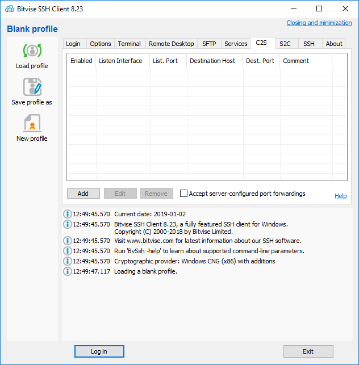Click the Bitvise cloud icon in title bar
The width and height of the screenshot is (359, 365).
click(10, 9)
